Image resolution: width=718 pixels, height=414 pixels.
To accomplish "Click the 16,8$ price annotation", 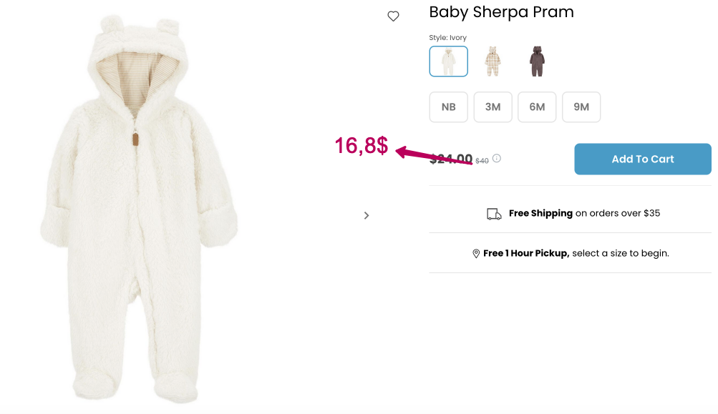I will (x=362, y=146).
